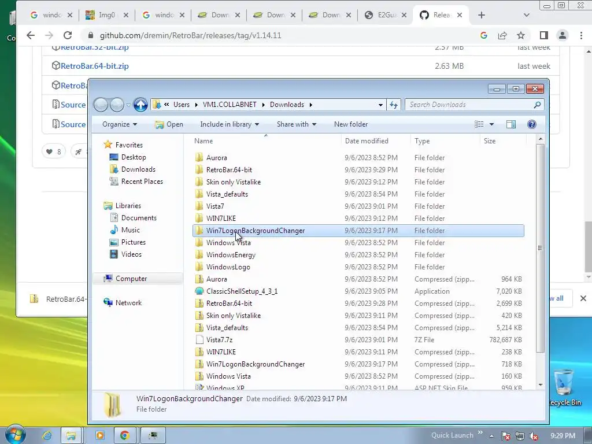592x444 pixels.
Task: Select Computer in the navigation pane
Action: click(131, 278)
